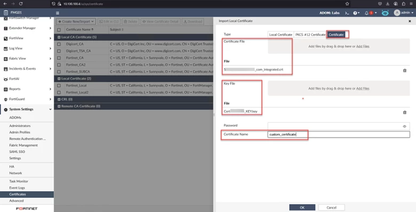416x212 pixels.
Task: Select the PKCS #12 Certificate type tab
Action: pos(310,35)
